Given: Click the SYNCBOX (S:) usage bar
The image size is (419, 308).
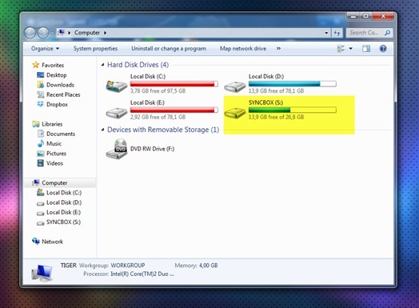Looking at the screenshot, I should 293,110.
